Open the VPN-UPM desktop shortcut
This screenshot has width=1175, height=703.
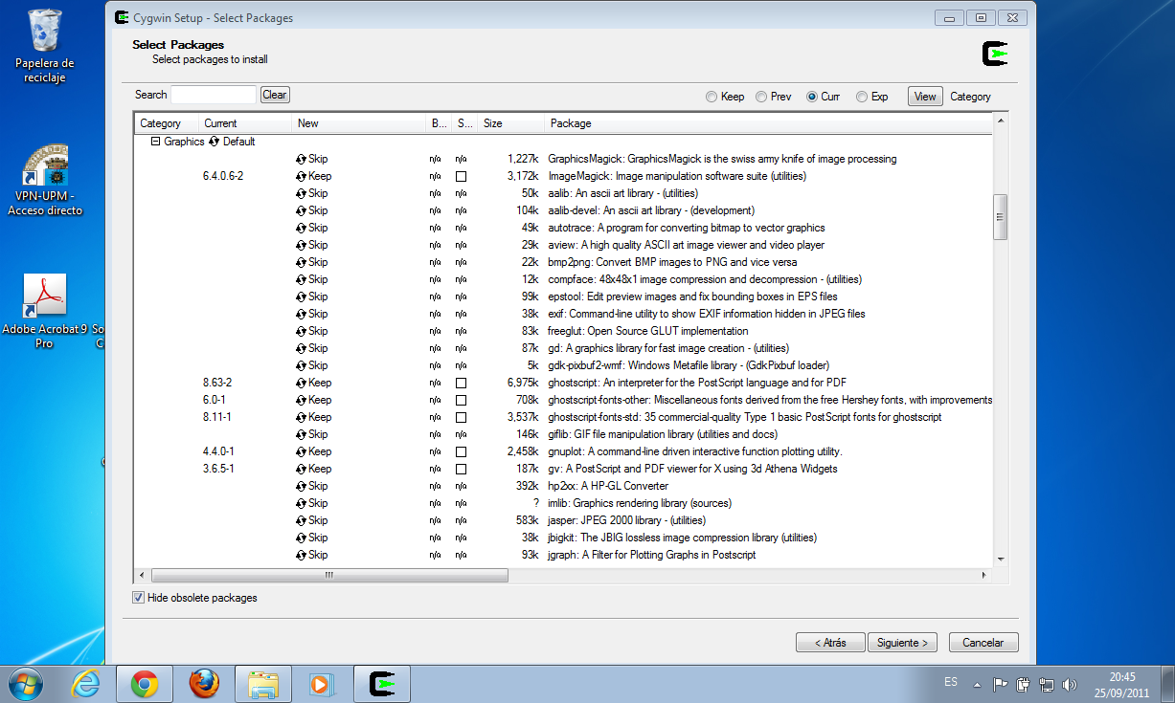coord(45,180)
